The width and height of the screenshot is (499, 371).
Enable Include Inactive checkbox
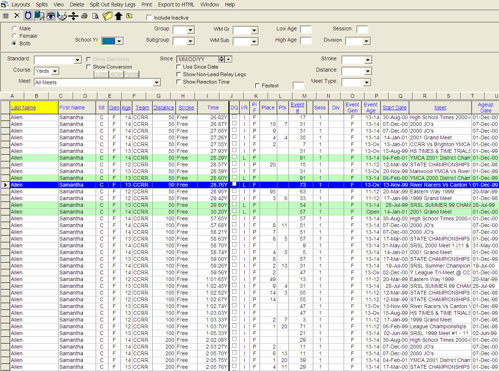(149, 18)
